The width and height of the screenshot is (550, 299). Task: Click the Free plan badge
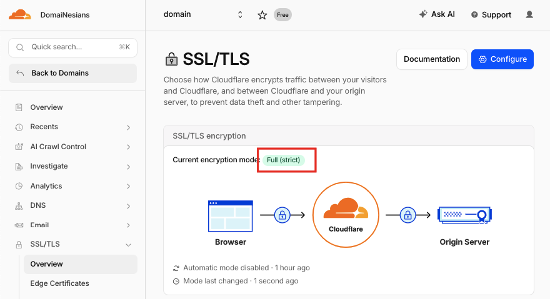[282, 15]
